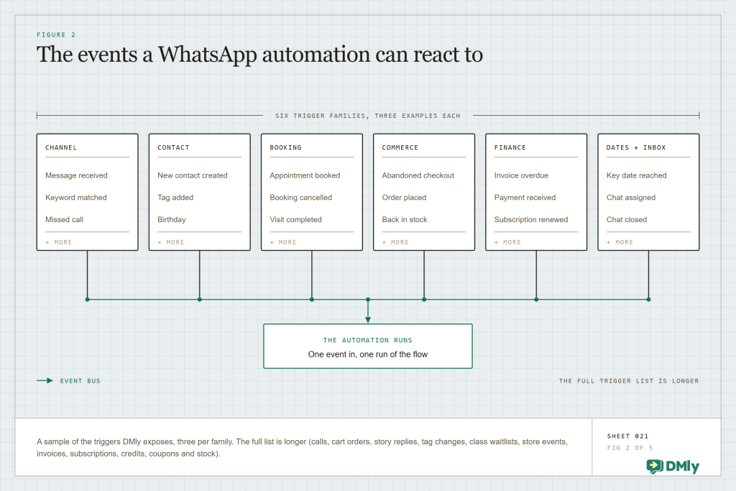Expand '+ MORE' in the Channel card
Viewport: 736px width, 491px height.
coord(59,242)
